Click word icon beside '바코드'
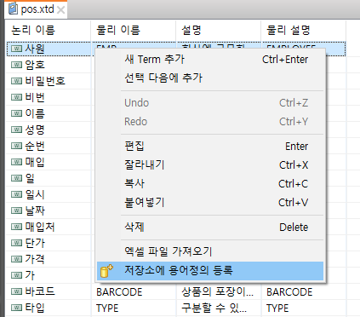 click(16, 291)
